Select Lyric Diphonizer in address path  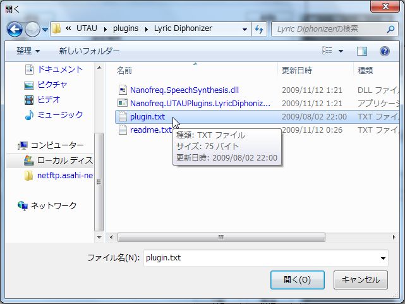tap(183, 28)
